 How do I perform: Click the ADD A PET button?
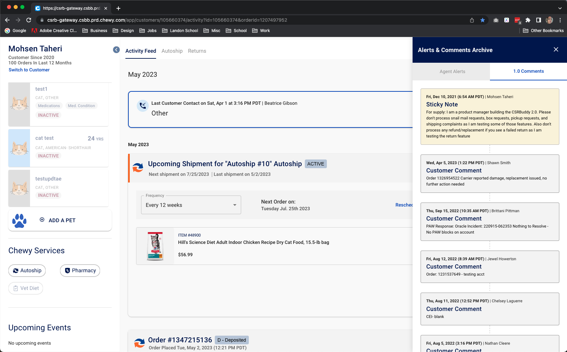pyautogui.click(x=60, y=220)
